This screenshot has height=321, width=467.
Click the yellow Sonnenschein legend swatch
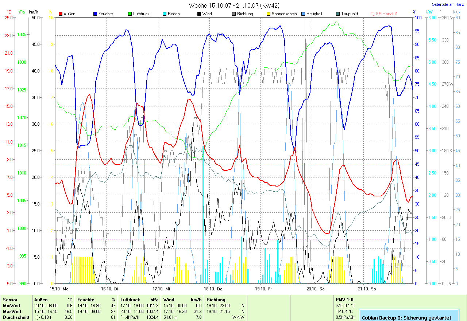pyautogui.click(x=269, y=14)
